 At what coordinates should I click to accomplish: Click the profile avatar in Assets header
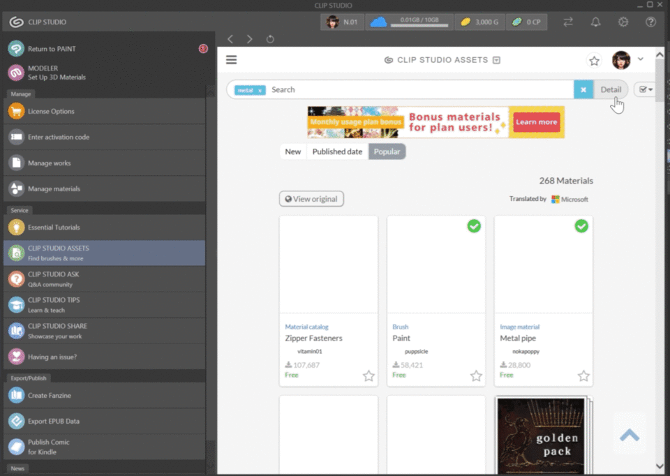point(621,60)
